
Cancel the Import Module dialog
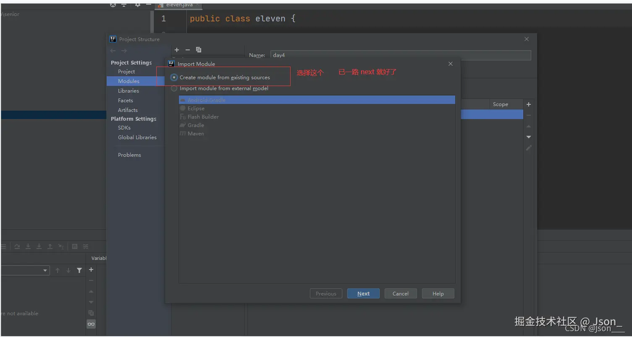[x=401, y=293]
